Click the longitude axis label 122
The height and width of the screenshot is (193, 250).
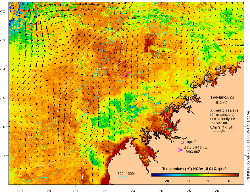[x=104, y=191]
